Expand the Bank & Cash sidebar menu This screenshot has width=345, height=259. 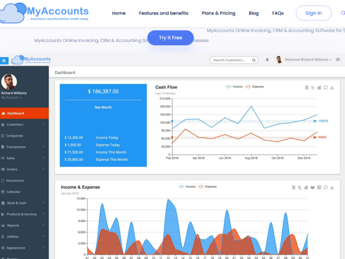point(24,203)
